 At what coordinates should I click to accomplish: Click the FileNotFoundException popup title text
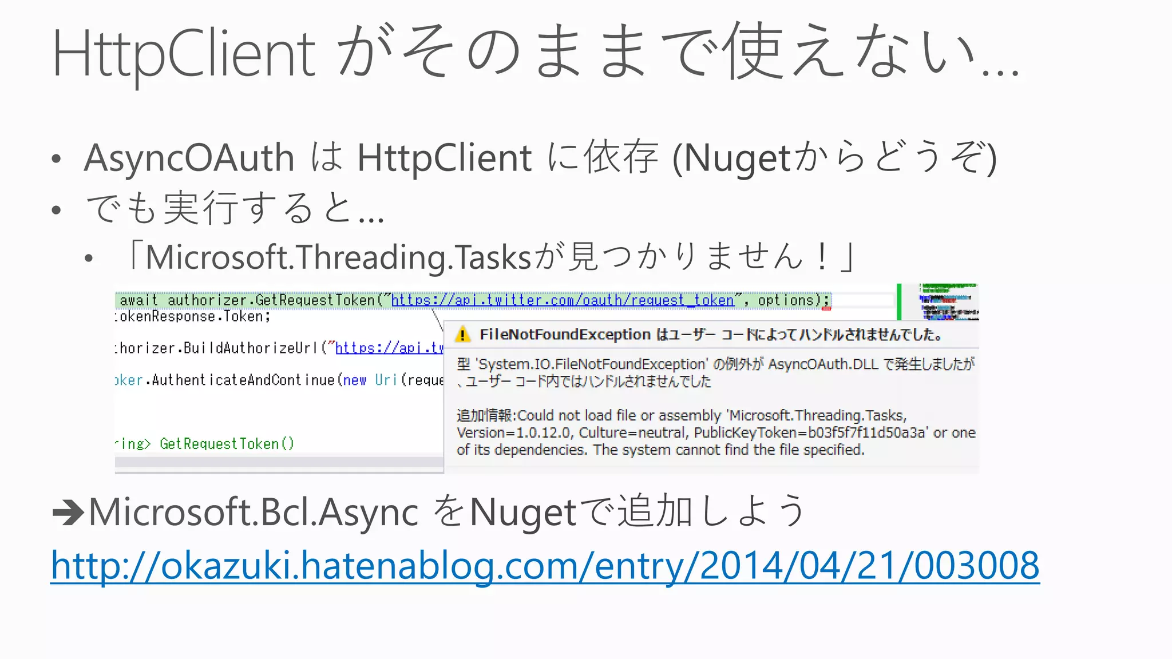coord(711,335)
